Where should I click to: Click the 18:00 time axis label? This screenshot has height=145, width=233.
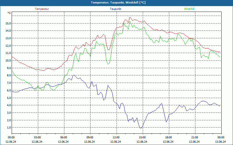[x=169, y=137]
